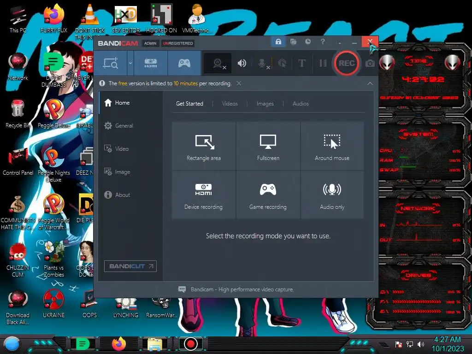Switch to Videos tab
The width and height of the screenshot is (472, 354).
pos(230,104)
